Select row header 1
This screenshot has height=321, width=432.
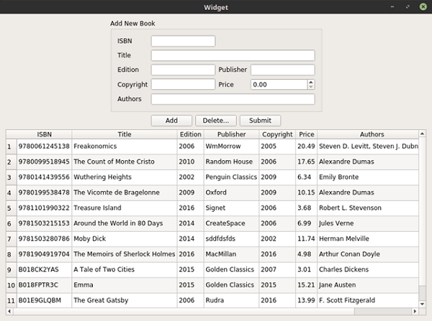click(x=11, y=146)
